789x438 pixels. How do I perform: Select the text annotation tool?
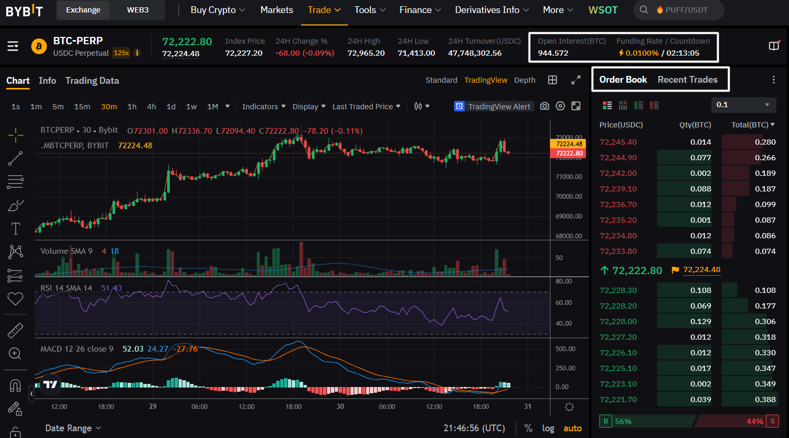[16, 228]
